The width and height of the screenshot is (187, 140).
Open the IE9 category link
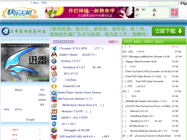coord(42,105)
